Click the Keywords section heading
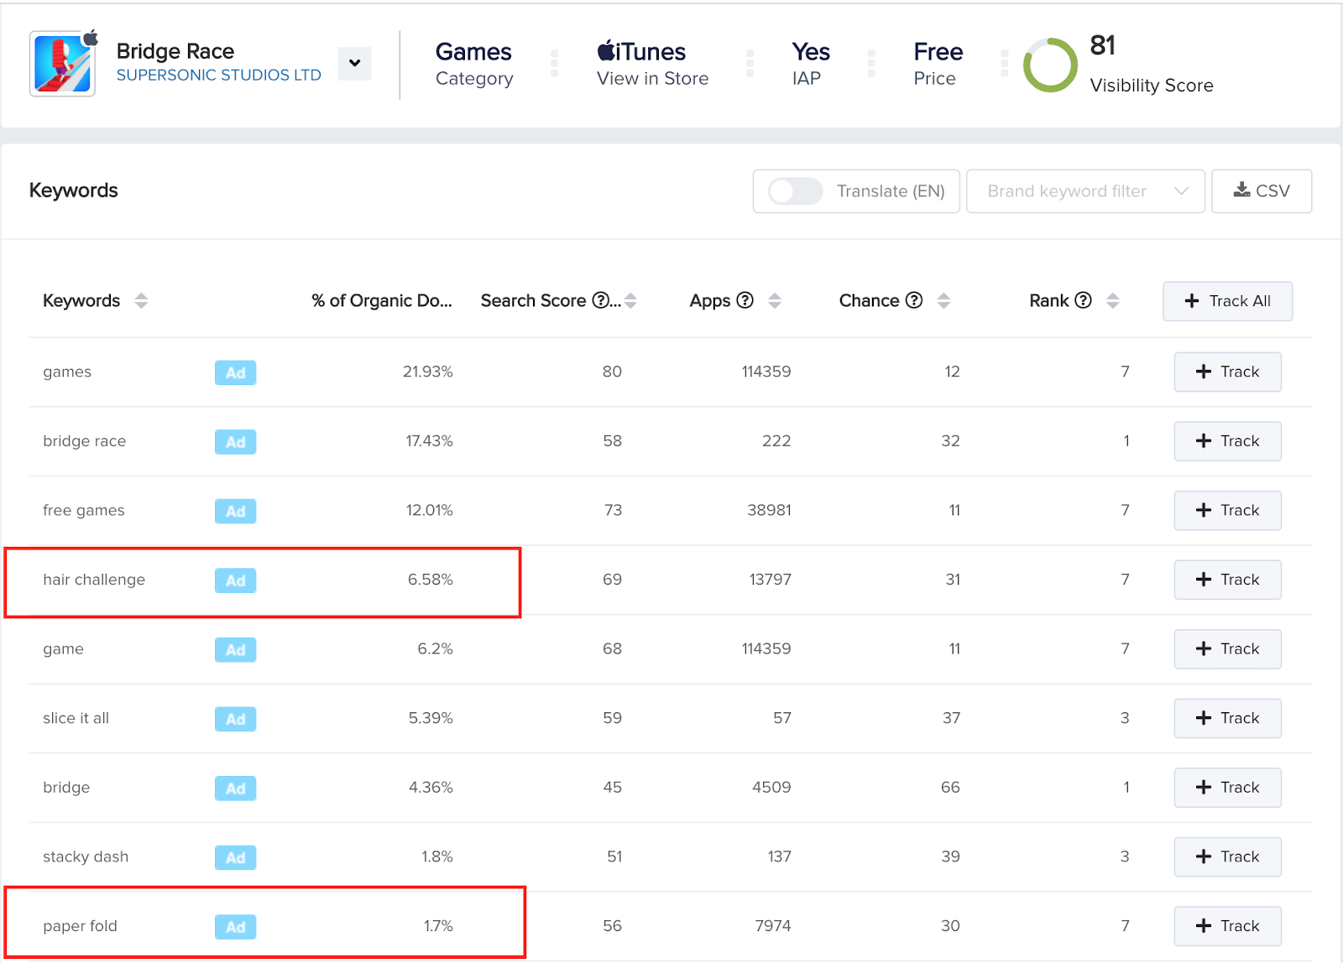The image size is (1343, 963). point(73,190)
